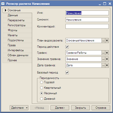Go to the Перерасчеты tab
This screenshot has width=113, height=113.
17,20
